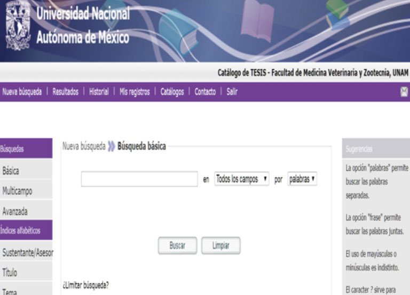410x295 pixels.
Task: Click the UNAM coat of arms logo
Action: (18, 26)
